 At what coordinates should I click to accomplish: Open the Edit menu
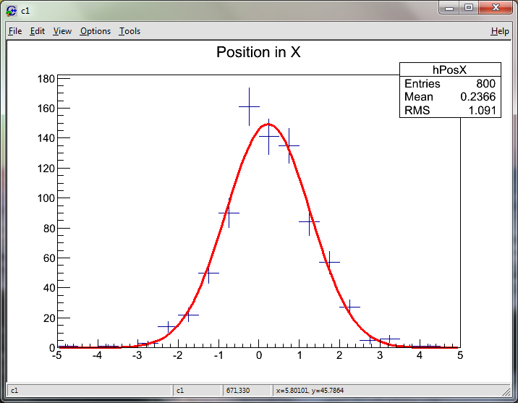[x=38, y=31]
